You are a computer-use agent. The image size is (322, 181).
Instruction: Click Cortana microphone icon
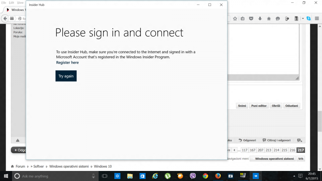(93, 176)
